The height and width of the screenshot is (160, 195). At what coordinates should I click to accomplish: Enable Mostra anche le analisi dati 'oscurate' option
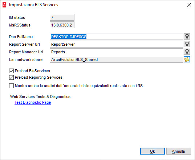pyautogui.click(x=11, y=86)
